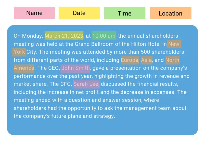Click the word CEO in the paragraph
The image size is (205, 142).
pos(54,68)
